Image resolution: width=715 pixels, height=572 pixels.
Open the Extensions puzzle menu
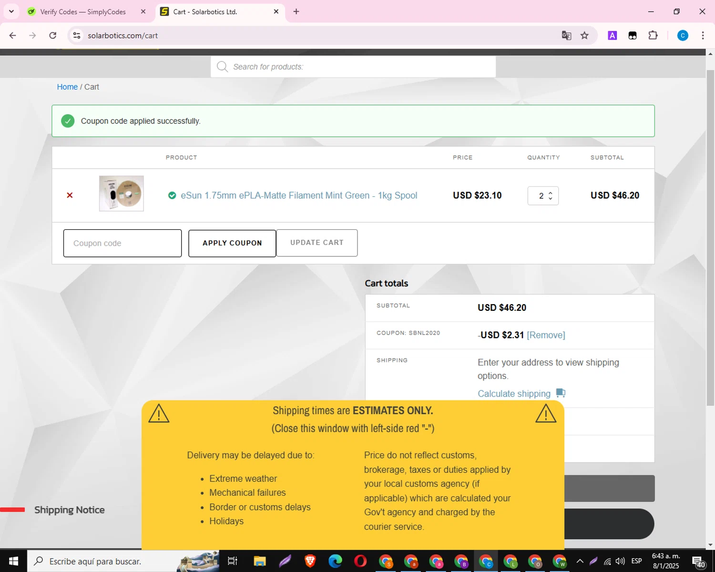point(653,35)
